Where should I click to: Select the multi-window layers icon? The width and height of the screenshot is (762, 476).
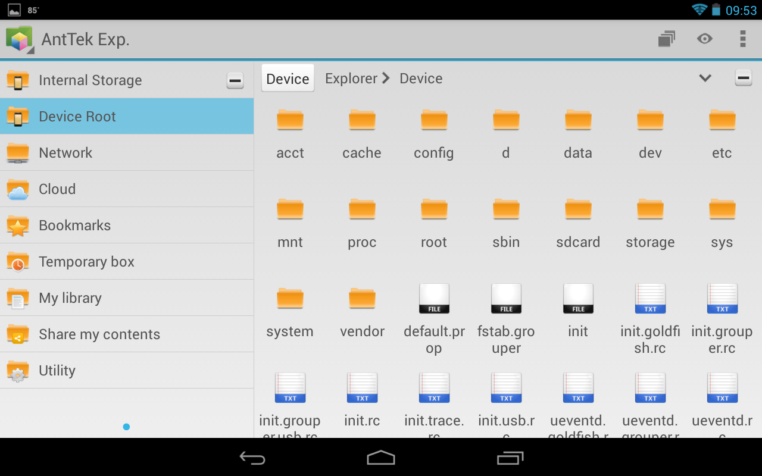pyautogui.click(x=666, y=39)
